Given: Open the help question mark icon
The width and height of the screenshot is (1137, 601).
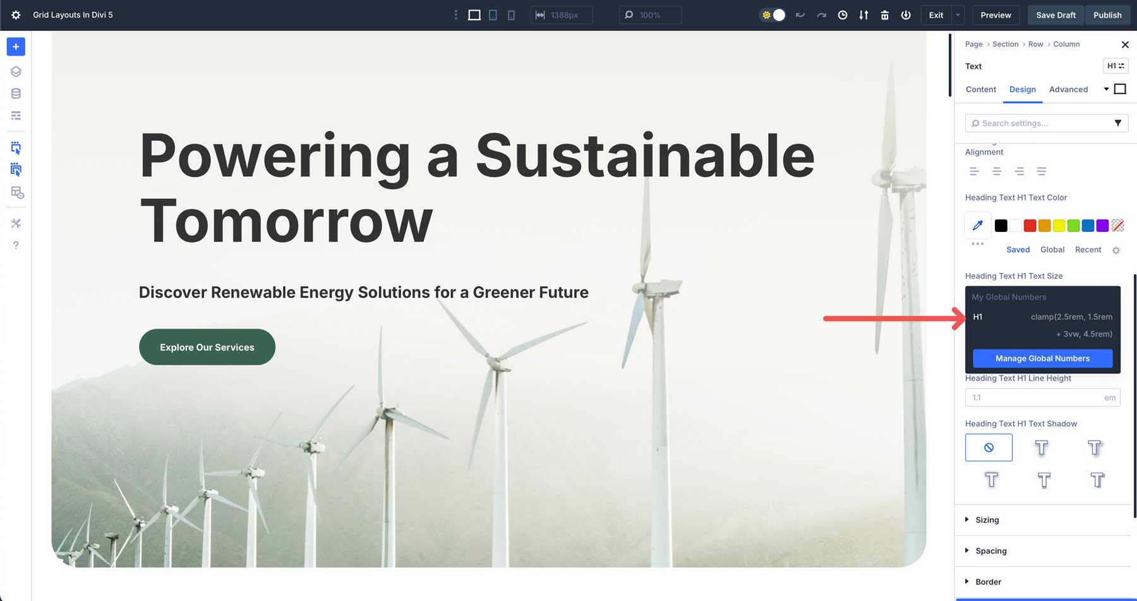Looking at the screenshot, I should (x=16, y=245).
